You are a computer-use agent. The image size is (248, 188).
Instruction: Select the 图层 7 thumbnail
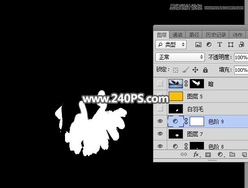pos(176,134)
